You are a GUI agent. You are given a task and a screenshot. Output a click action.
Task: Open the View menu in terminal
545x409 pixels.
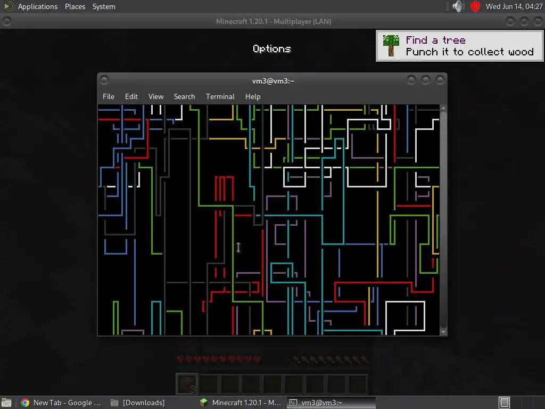156,97
